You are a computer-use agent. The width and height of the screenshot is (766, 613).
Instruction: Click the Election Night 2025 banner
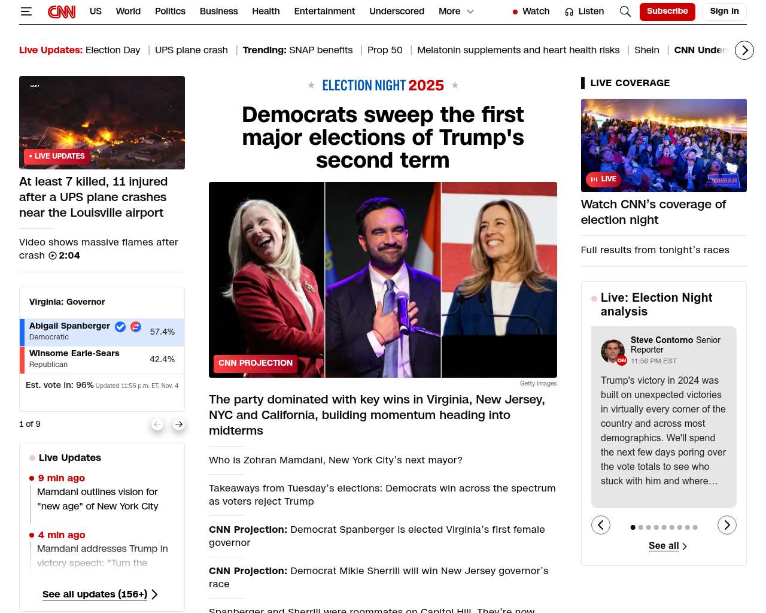(x=383, y=86)
